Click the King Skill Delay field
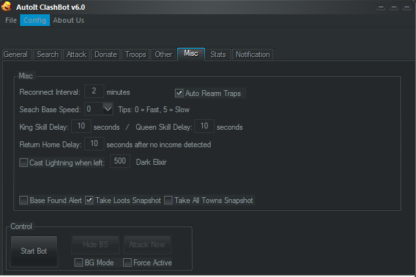Viewport: 416px width, 277px height. [x=81, y=126]
